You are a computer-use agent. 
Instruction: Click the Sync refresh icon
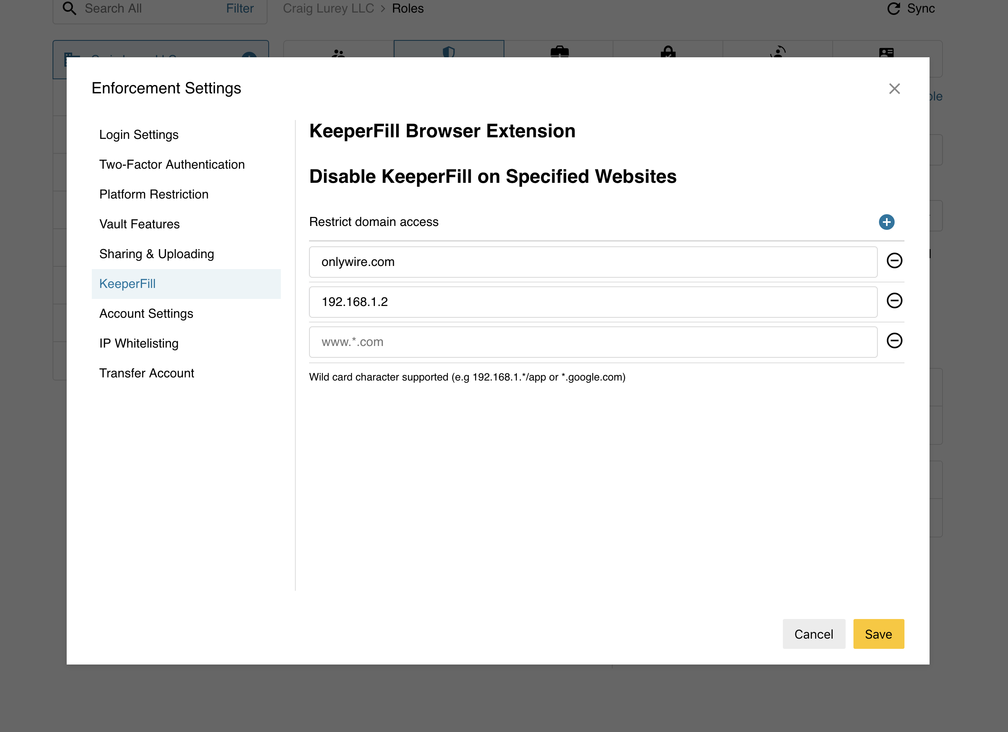(x=893, y=9)
